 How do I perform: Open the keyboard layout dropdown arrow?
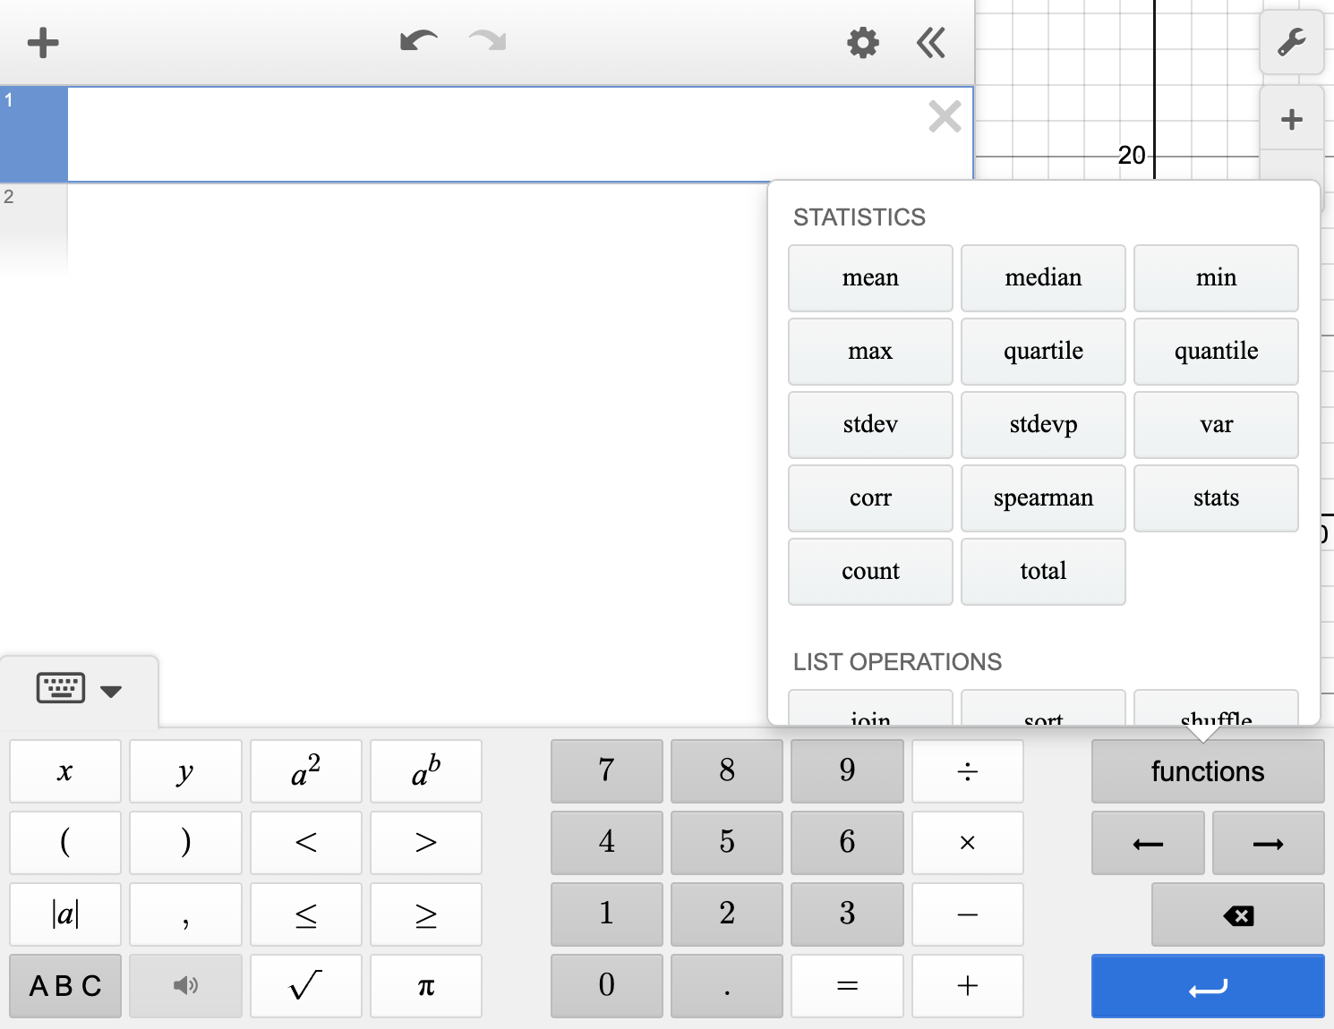pos(111,691)
